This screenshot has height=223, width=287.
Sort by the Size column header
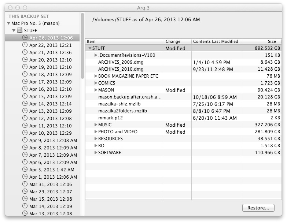click(x=261, y=41)
